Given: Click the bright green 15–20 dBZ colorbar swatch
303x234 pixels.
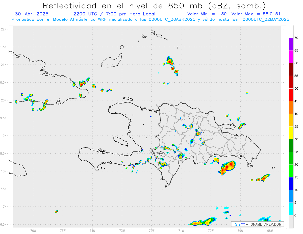Looking at the screenshot, I should [x=291, y=171].
